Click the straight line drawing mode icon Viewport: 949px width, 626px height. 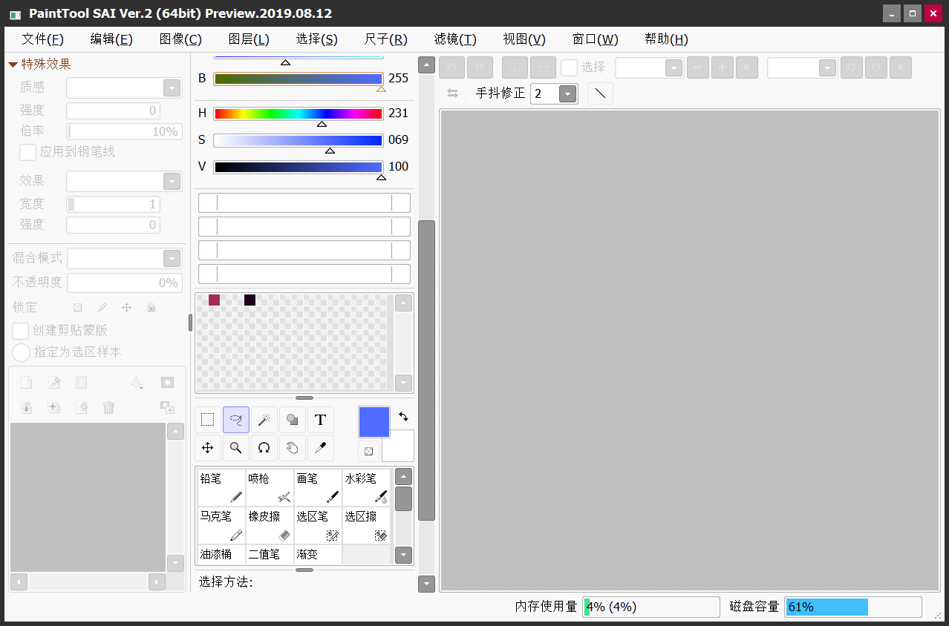pyautogui.click(x=600, y=93)
